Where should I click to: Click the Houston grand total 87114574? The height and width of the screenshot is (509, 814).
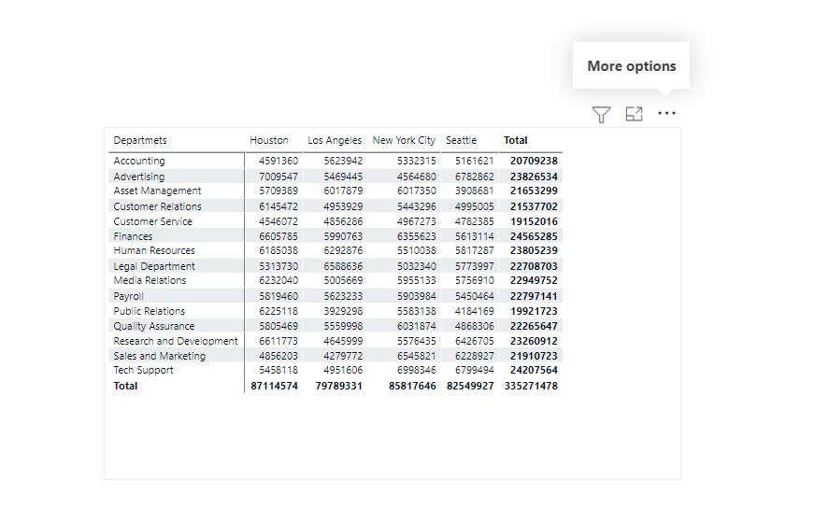click(x=274, y=386)
